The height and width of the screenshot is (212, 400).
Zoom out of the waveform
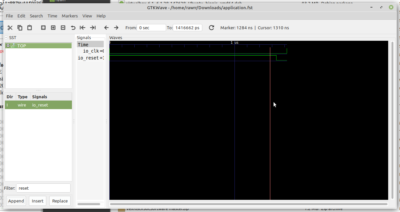click(63, 28)
